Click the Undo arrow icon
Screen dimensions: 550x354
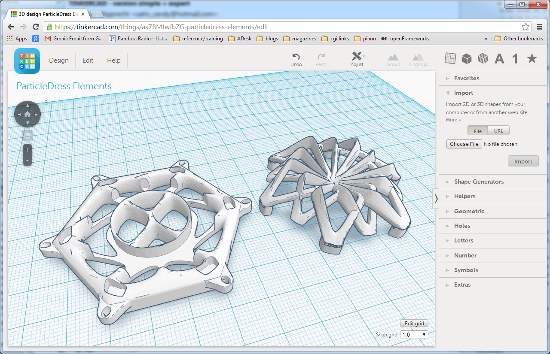[296, 57]
